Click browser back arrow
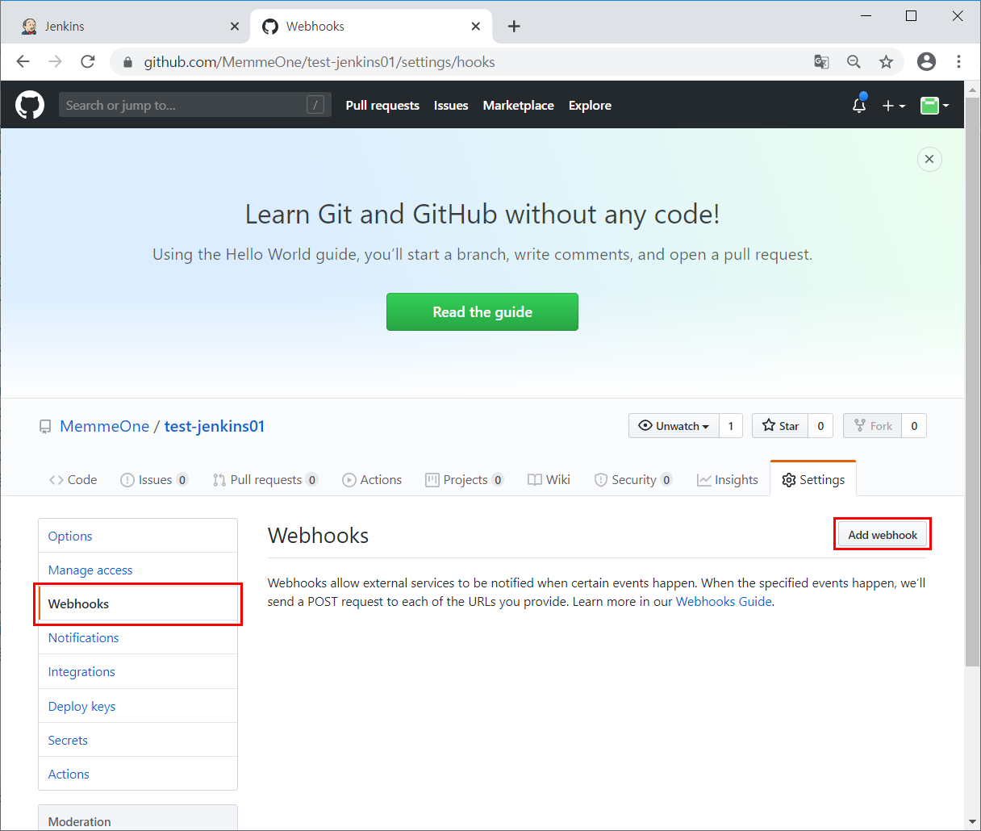Image resolution: width=981 pixels, height=831 pixels. click(x=23, y=61)
